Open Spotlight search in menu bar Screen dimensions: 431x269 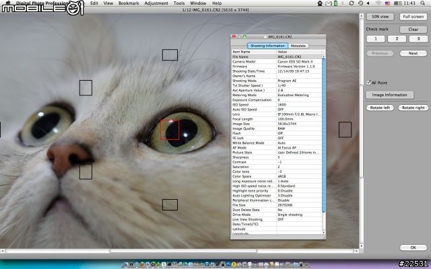pyautogui.click(x=422, y=3)
